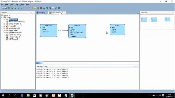
Task: Click the PendidikanTerakhir attribute in pegawai
Action: click(x=77, y=33)
